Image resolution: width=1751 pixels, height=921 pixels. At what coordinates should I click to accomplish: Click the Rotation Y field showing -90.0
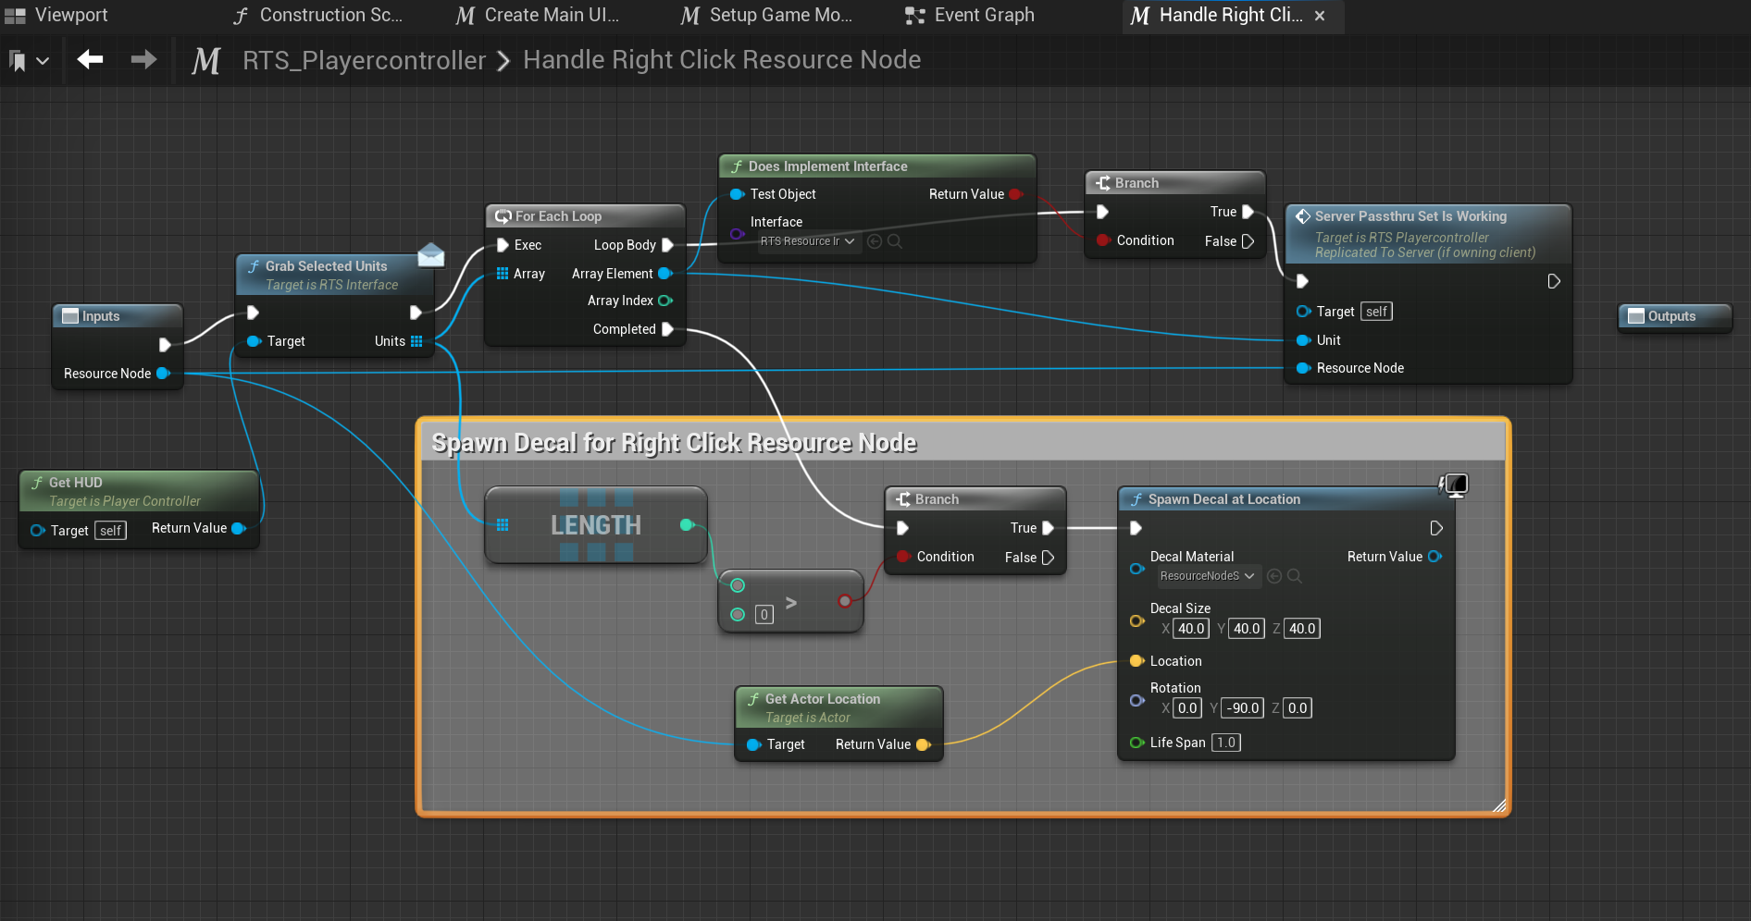[x=1243, y=708]
